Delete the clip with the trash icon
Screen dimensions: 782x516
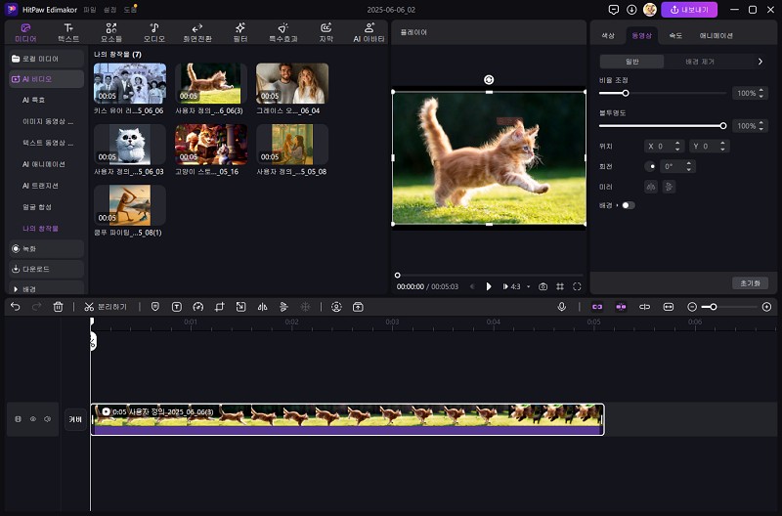(58, 307)
